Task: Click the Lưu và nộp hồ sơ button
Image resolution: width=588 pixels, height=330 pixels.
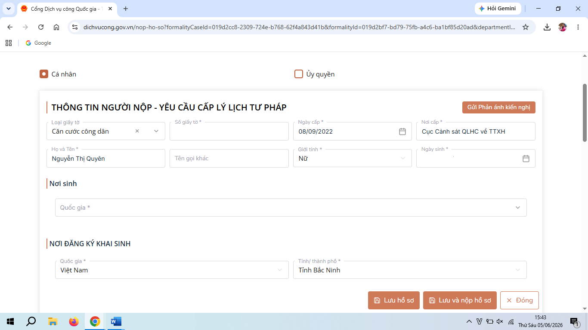Action: click(x=460, y=300)
